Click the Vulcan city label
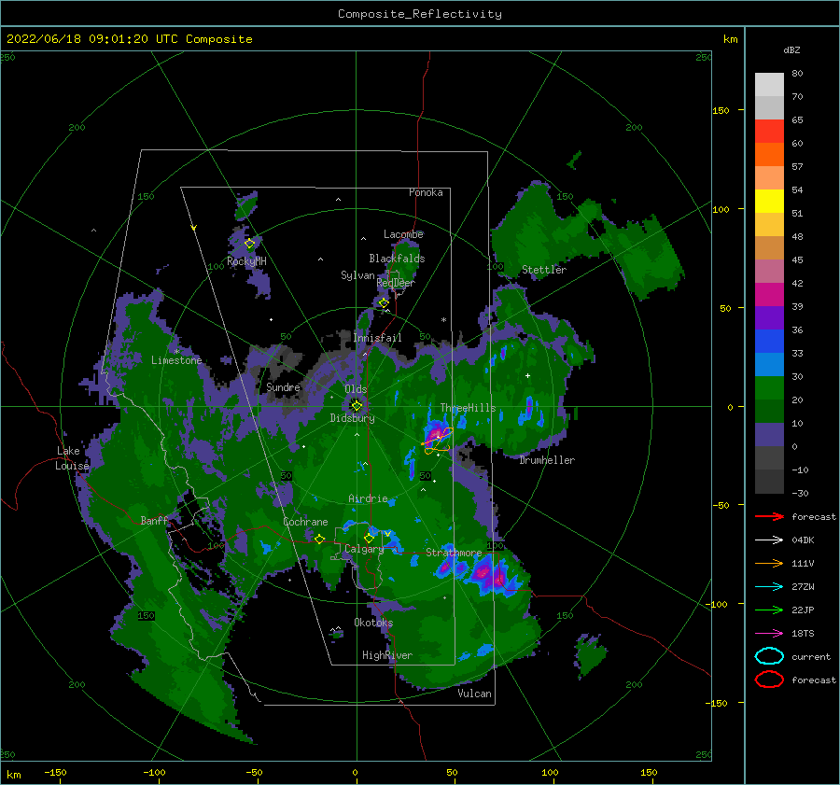Viewport: 840px width, 785px height. pyautogui.click(x=475, y=694)
